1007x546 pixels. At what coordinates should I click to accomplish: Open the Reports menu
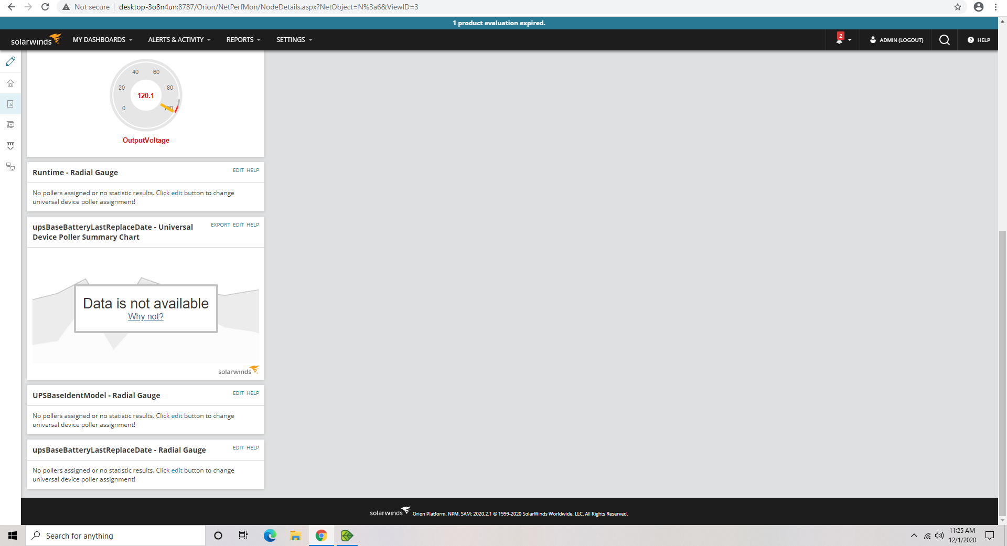pos(243,40)
